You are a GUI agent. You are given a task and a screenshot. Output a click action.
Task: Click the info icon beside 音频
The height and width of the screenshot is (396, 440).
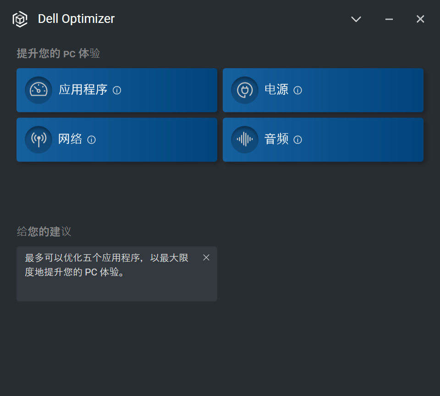(298, 140)
